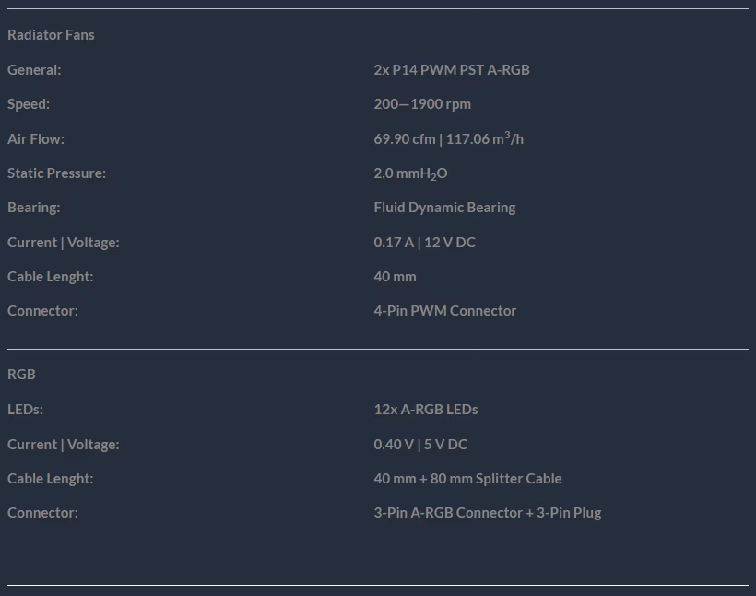Viewport: 756px width, 596px height.
Task: Click the 0.40 V | 5 V DC value
Action: pos(420,445)
